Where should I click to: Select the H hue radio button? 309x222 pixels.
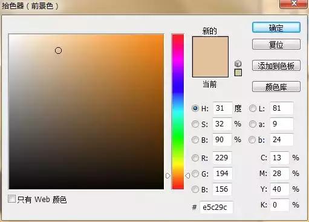(x=195, y=108)
